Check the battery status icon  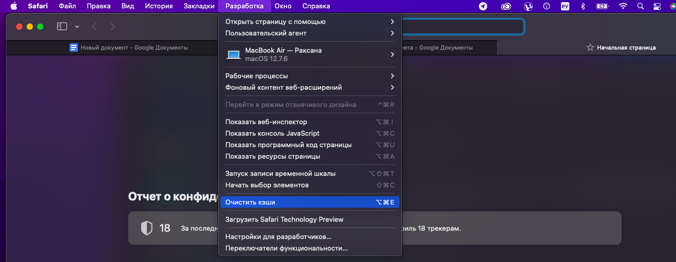[602, 6]
